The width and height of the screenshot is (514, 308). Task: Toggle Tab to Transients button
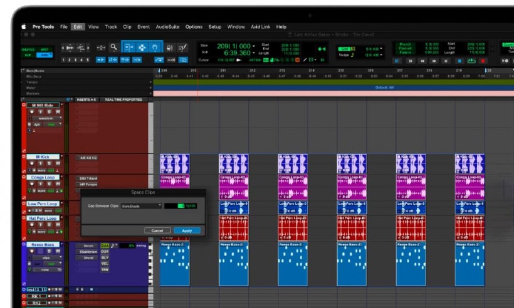[101, 60]
